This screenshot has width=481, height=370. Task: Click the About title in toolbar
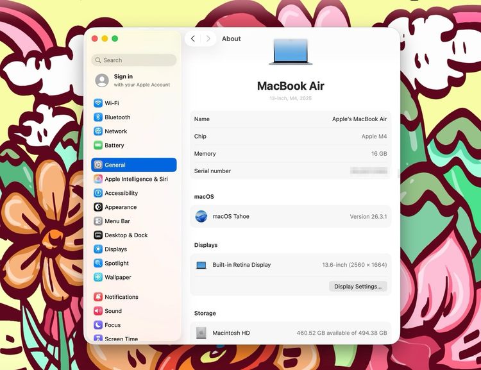pyautogui.click(x=232, y=38)
